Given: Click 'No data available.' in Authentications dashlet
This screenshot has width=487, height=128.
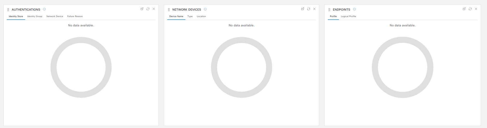Looking at the screenshot, I should (x=81, y=25).
